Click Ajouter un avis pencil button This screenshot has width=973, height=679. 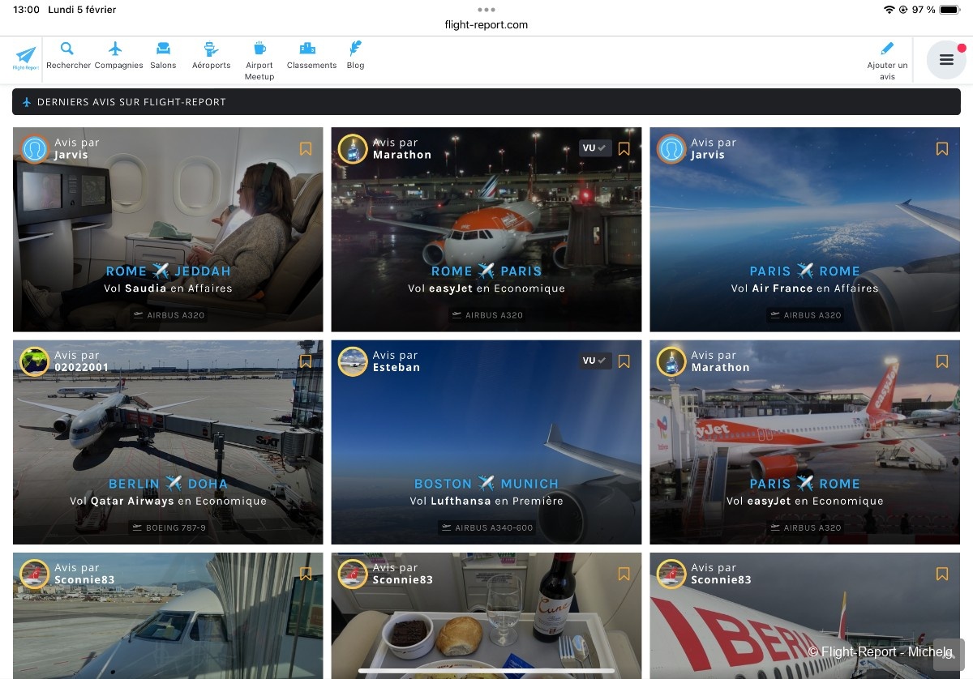click(887, 61)
